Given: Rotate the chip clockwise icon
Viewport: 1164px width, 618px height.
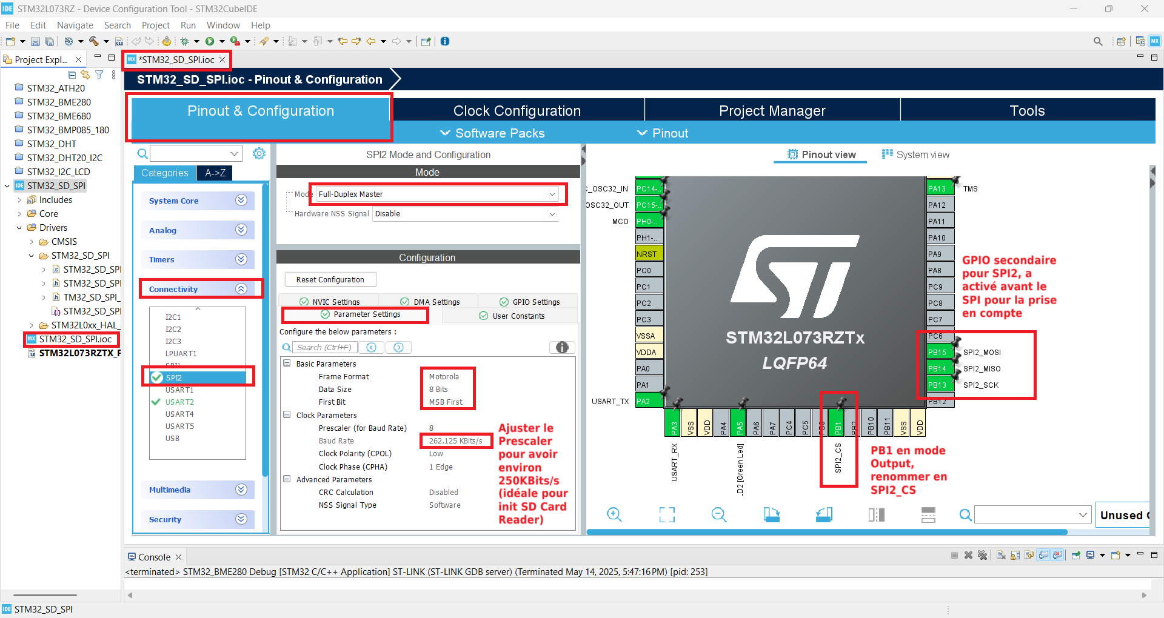Looking at the screenshot, I should click(772, 515).
